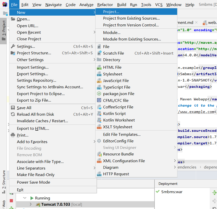Screen dimensions: 217x209
Task: Click the XML Configuration File icon
Action: [99, 161]
